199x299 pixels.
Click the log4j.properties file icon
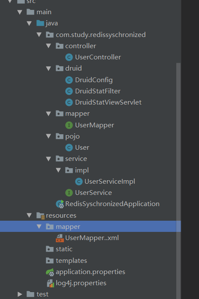point(50,283)
